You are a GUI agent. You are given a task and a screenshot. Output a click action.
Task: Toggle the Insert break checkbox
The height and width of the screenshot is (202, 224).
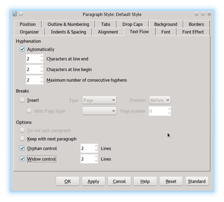[22, 100]
